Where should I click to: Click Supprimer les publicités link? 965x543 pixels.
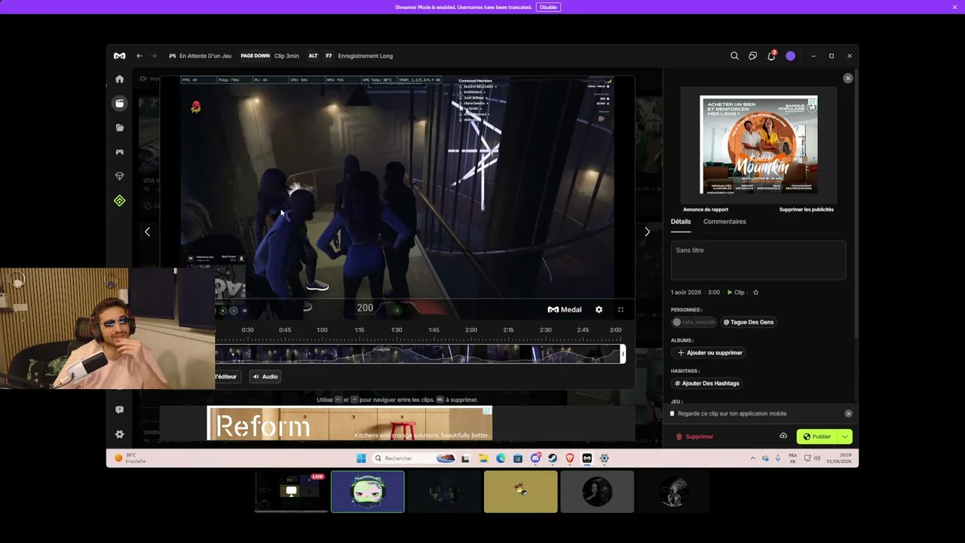(x=807, y=210)
